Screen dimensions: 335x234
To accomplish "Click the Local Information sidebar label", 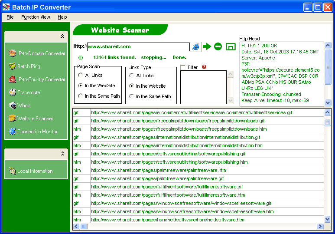I will [35, 171].
